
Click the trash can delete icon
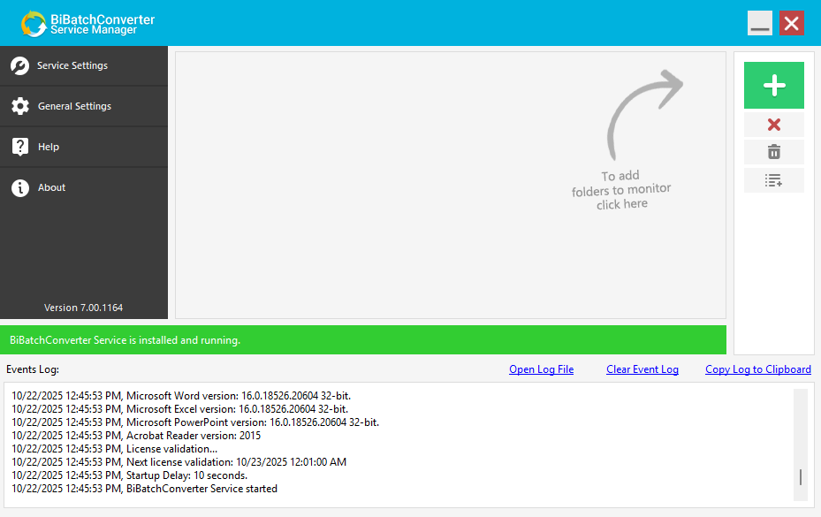(x=773, y=152)
